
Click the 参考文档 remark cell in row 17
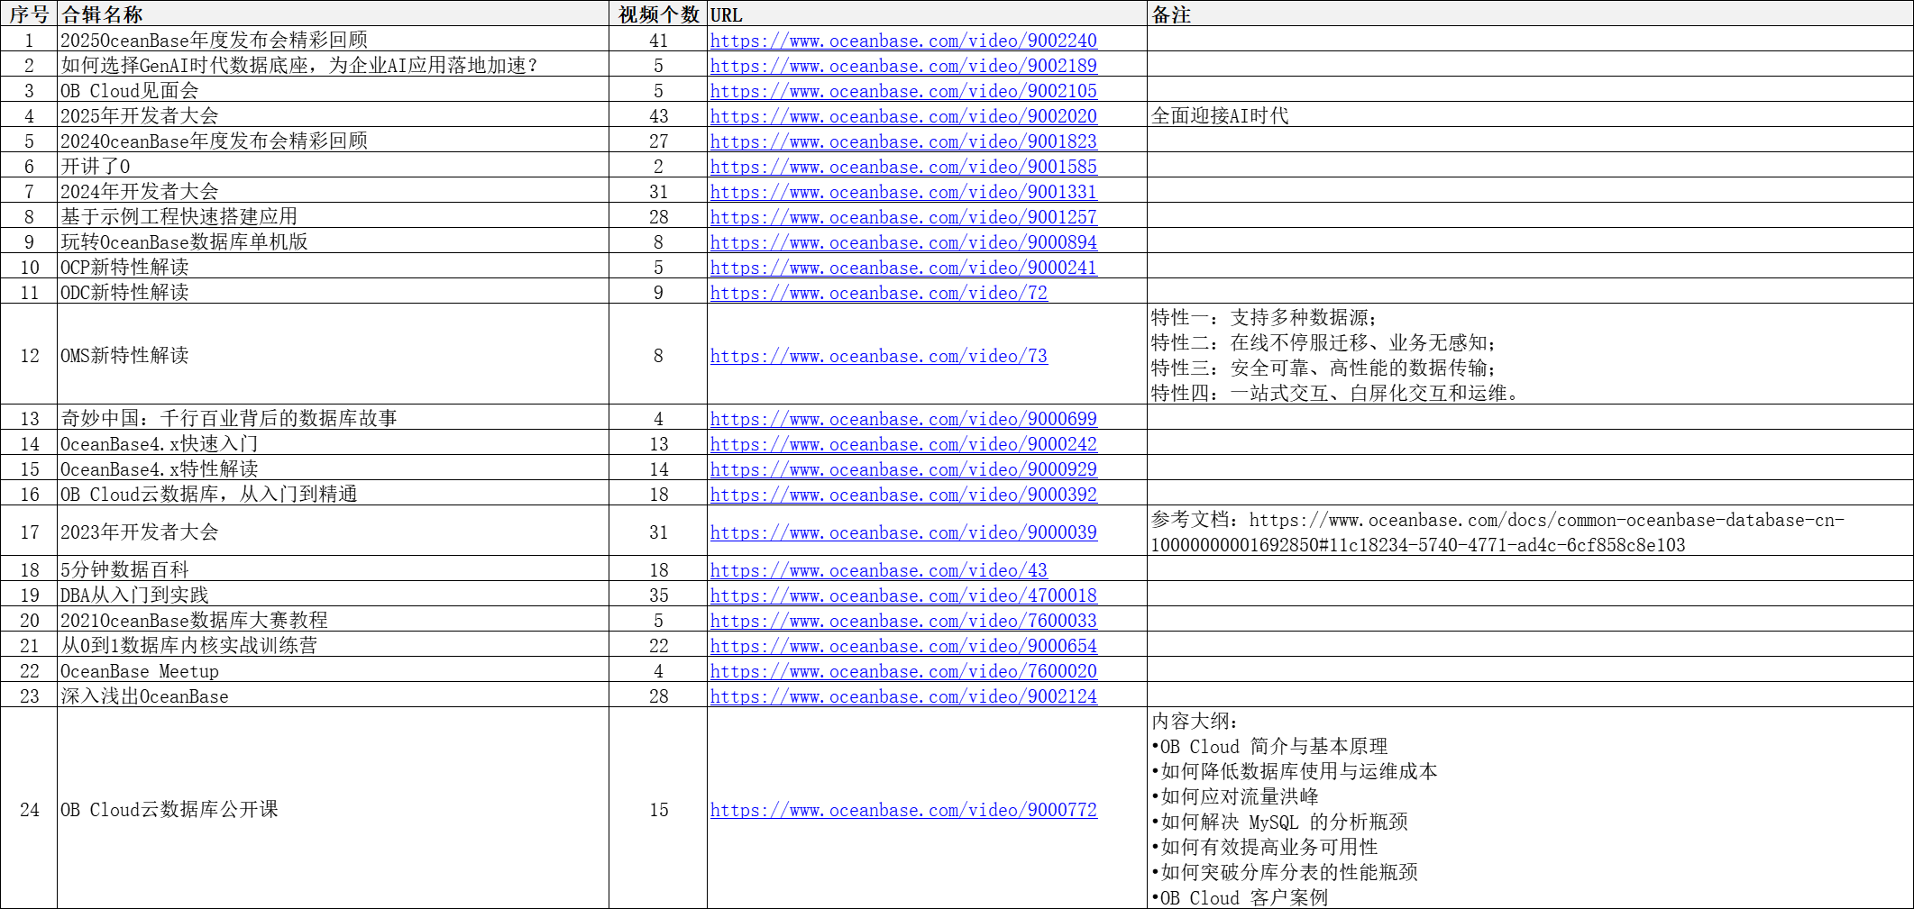pos(1529,532)
